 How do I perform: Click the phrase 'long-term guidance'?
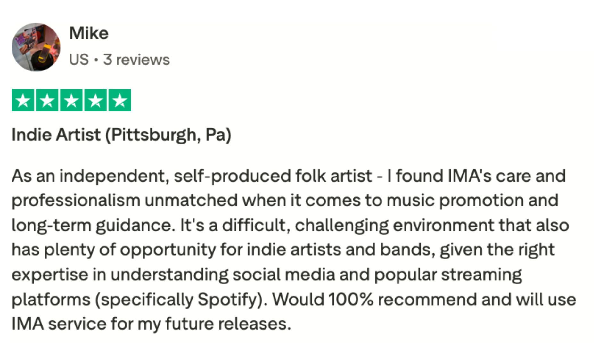92,226
